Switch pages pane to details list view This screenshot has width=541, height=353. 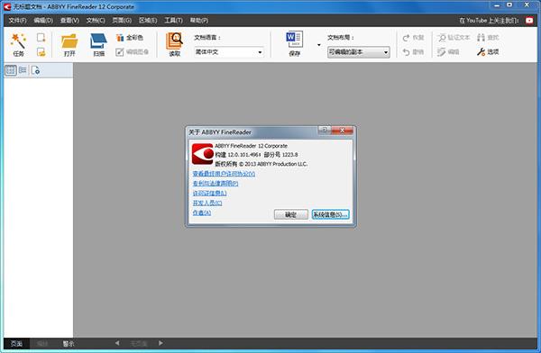23,70
